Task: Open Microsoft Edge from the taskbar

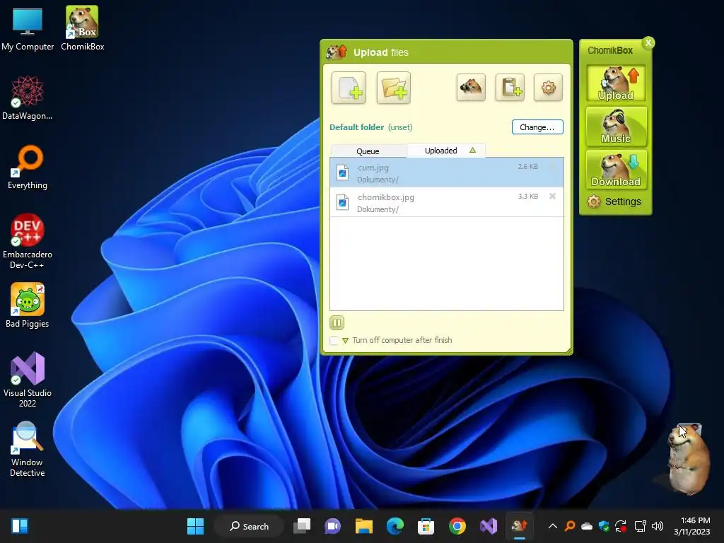Action: pyautogui.click(x=395, y=526)
